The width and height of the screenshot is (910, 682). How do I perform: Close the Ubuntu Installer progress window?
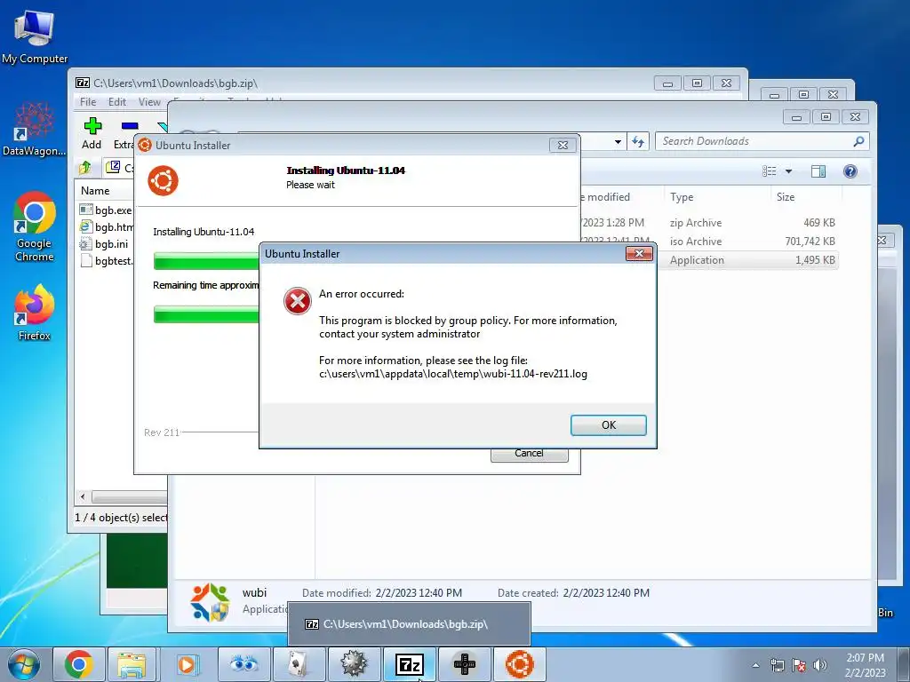(x=563, y=145)
